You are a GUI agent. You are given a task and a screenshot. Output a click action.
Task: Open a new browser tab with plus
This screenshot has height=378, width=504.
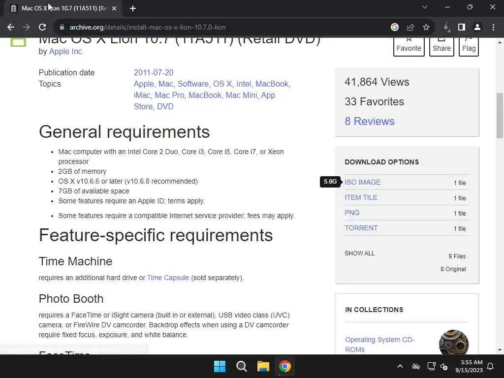pyautogui.click(x=133, y=8)
